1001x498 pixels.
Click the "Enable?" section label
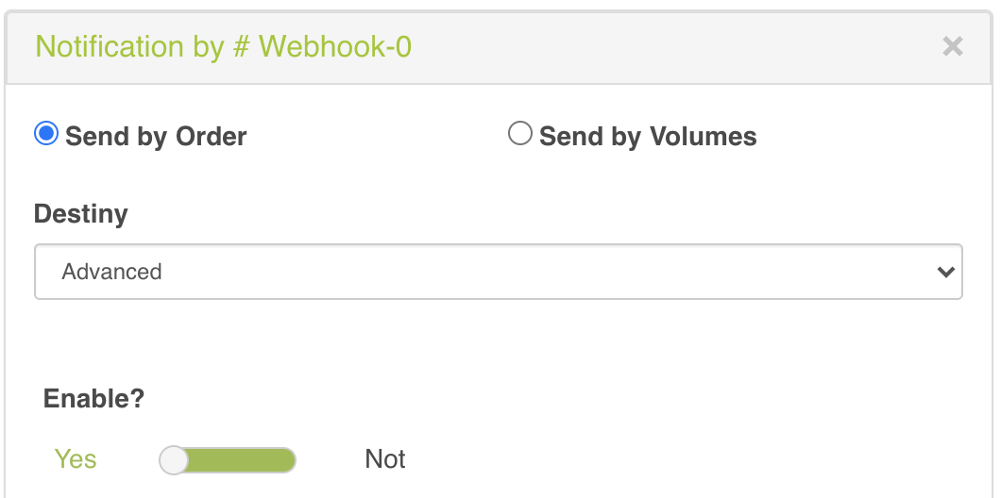[x=93, y=398]
